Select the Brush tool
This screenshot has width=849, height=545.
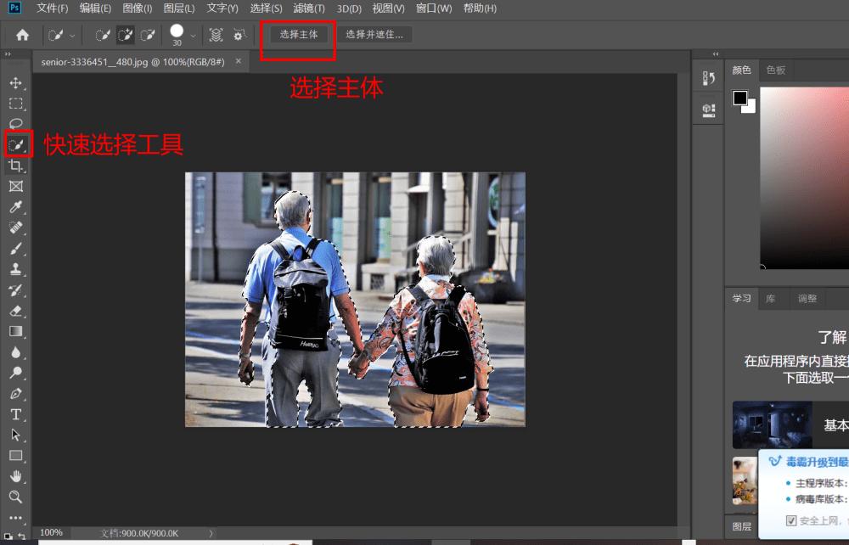pos(15,249)
